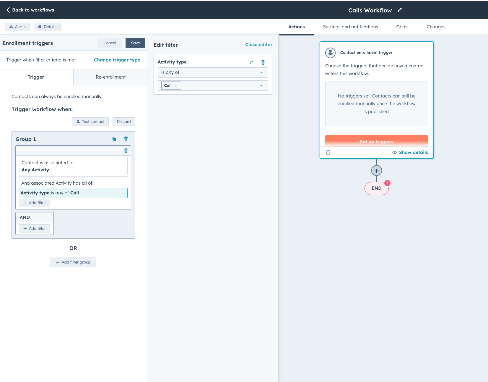The image size is (488, 382).
Task: Click the trash icon above the Contact association filter
Action: click(x=126, y=151)
